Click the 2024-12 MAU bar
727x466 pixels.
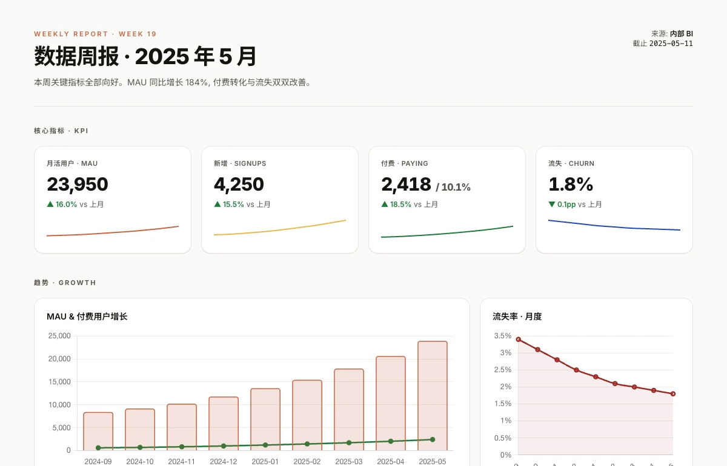(224, 424)
